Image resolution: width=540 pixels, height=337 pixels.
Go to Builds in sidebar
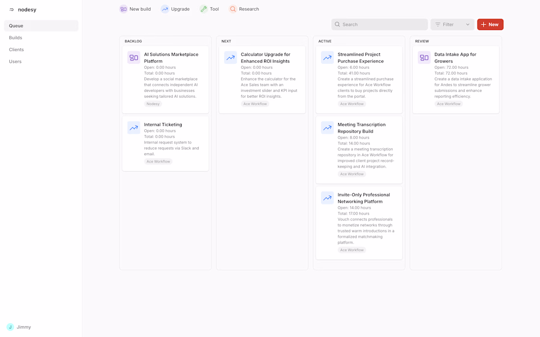click(16, 37)
